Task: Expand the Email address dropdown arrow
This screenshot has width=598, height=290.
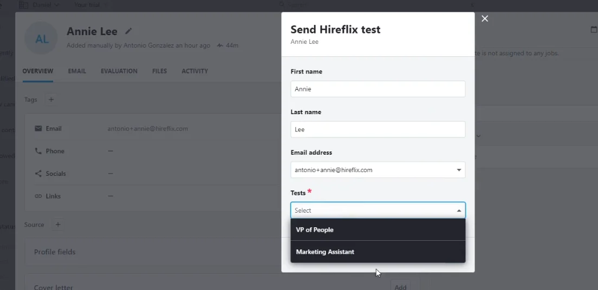Action: point(459,170)
